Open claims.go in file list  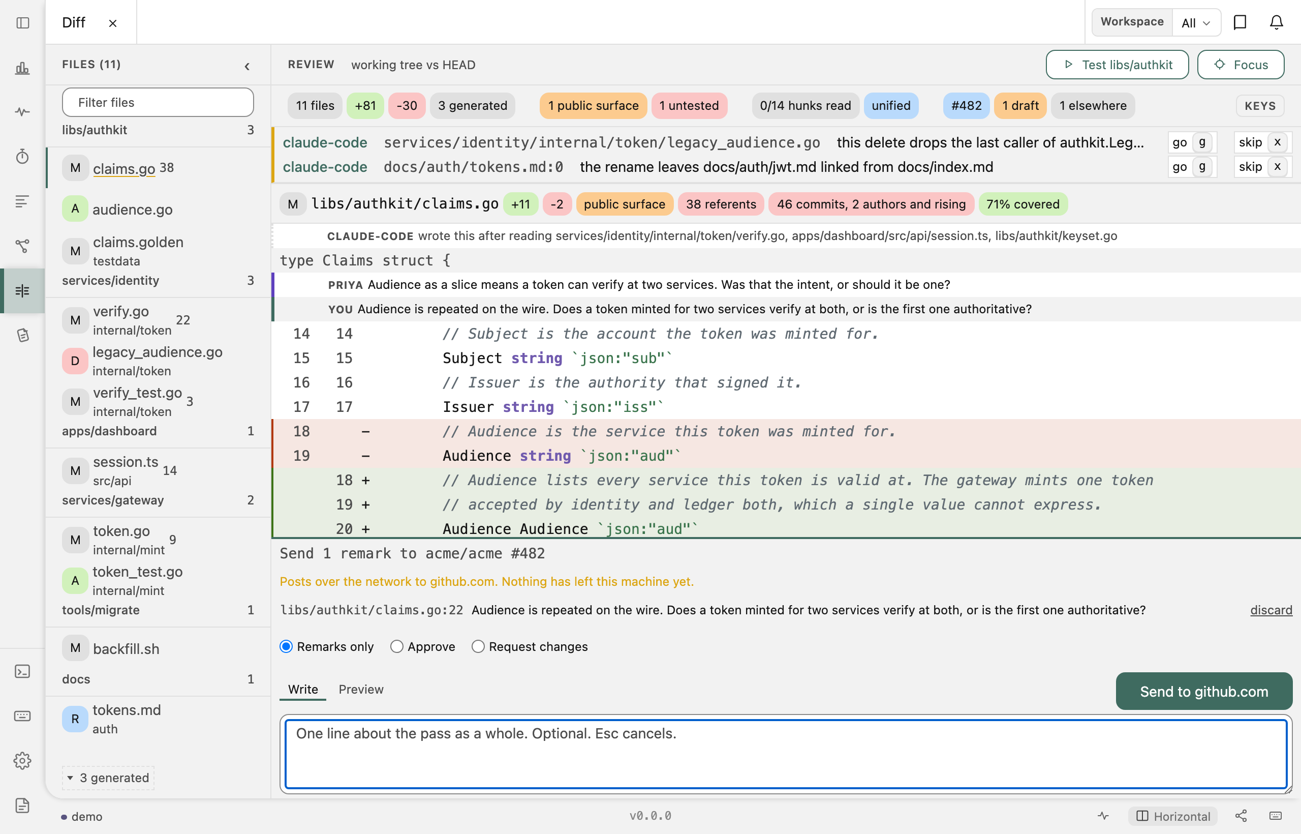point(158,168)
